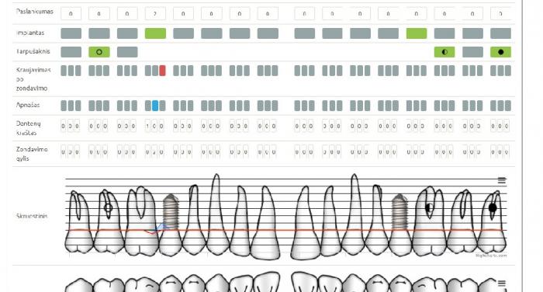Enable the first gray Implantas box
This screenshot has height=292, width=543.
pyautogui.click(x=71, y=33)
